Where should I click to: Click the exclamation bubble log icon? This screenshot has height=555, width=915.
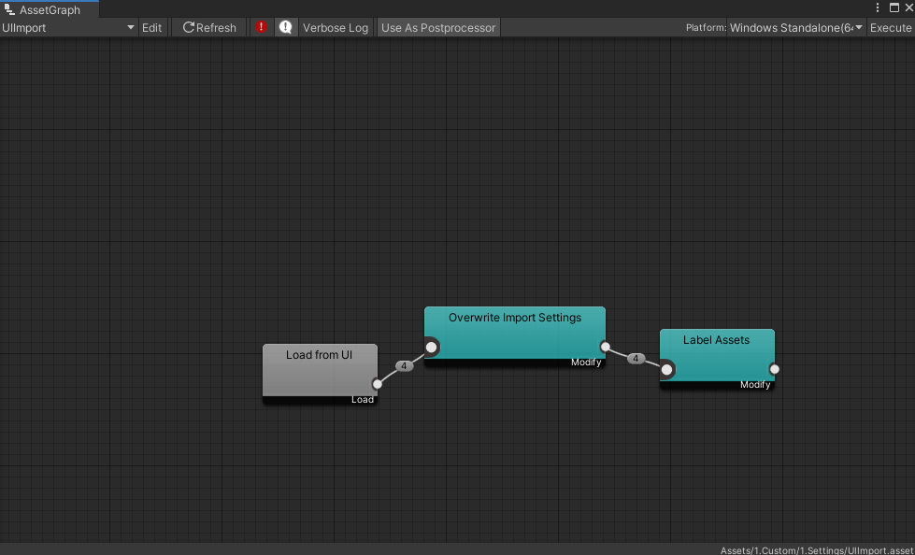[x=286, y=27]
